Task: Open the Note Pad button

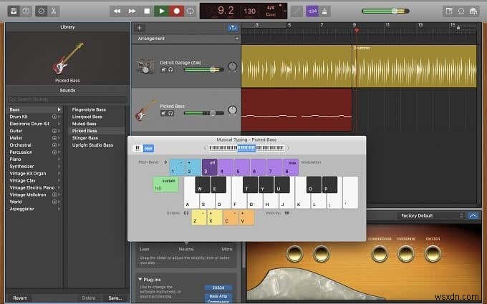Action: (x=449, y=11)
